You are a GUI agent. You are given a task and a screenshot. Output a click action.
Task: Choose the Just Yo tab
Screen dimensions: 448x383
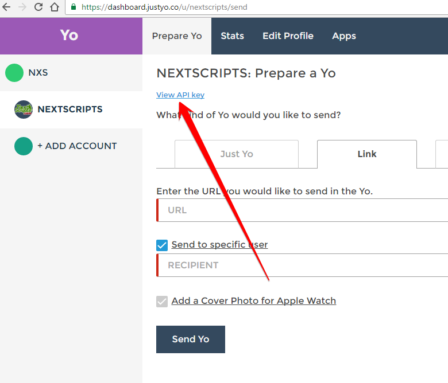pos(237,154)
